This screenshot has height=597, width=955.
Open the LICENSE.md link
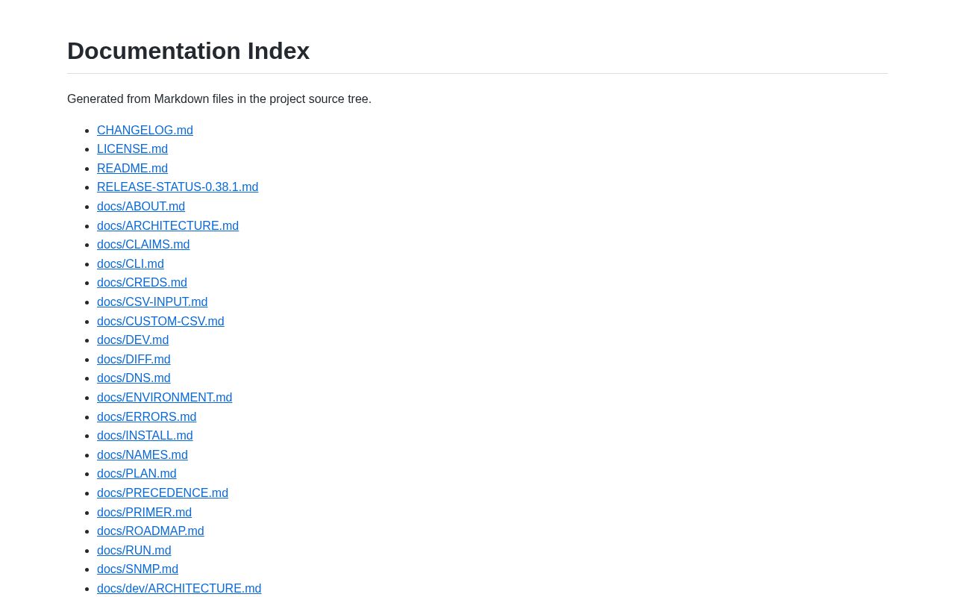tap(132, 149)
